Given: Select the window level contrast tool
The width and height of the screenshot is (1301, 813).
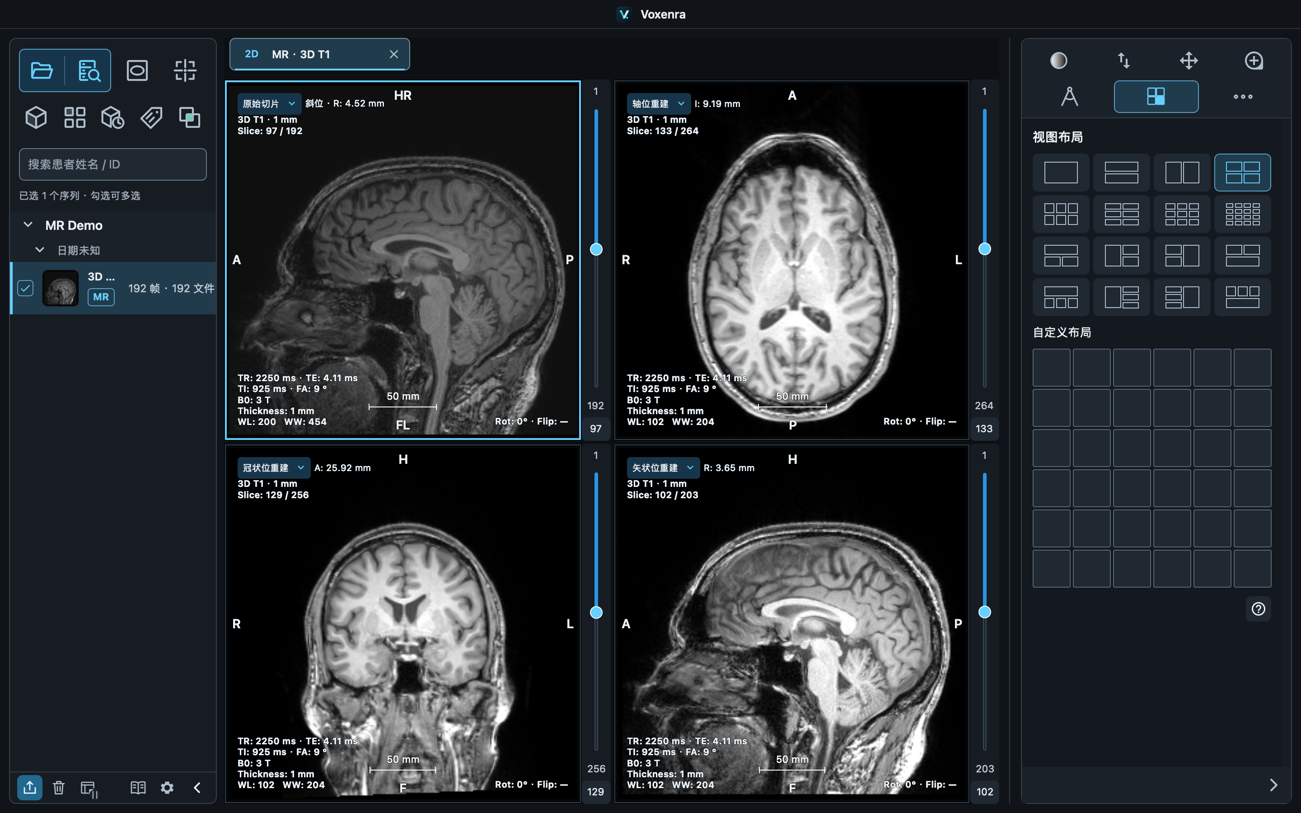Looking at the screenshot, I should [x=1058, y=61].
